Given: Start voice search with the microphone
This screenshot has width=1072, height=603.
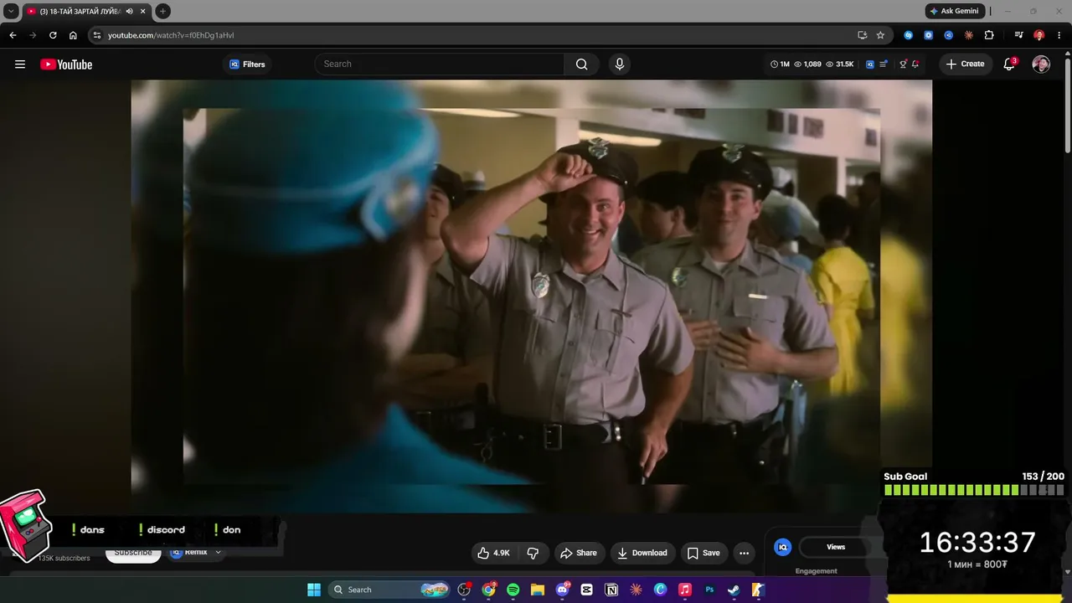Looking at the screenshot, I should pos(620,64).
